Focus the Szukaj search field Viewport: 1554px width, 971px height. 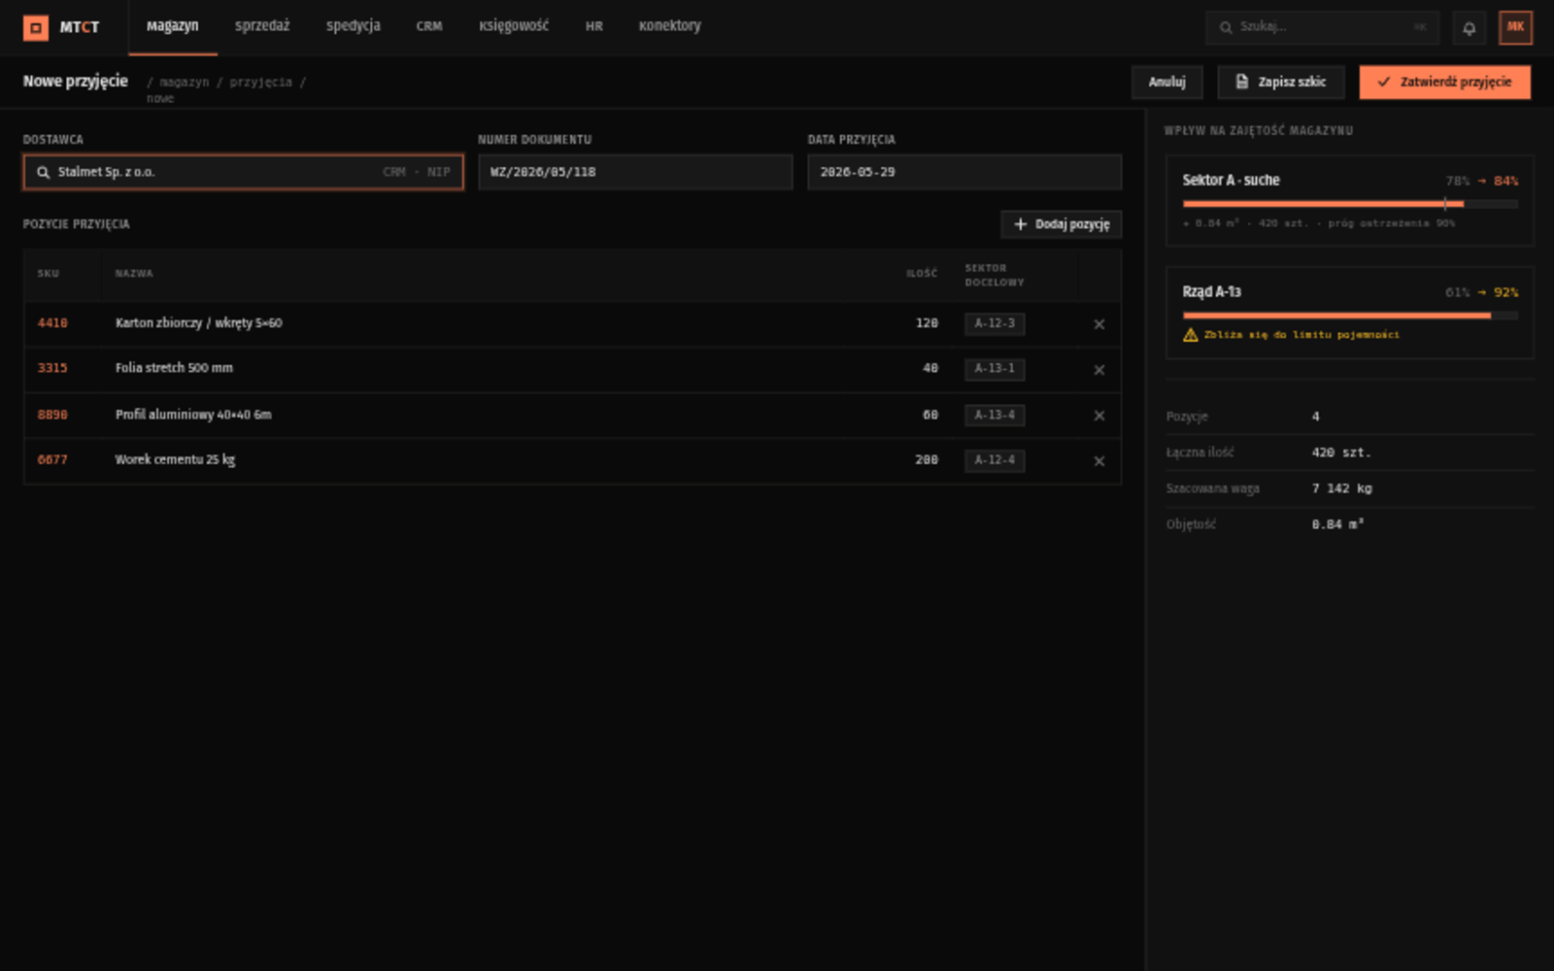point(1322,27)
